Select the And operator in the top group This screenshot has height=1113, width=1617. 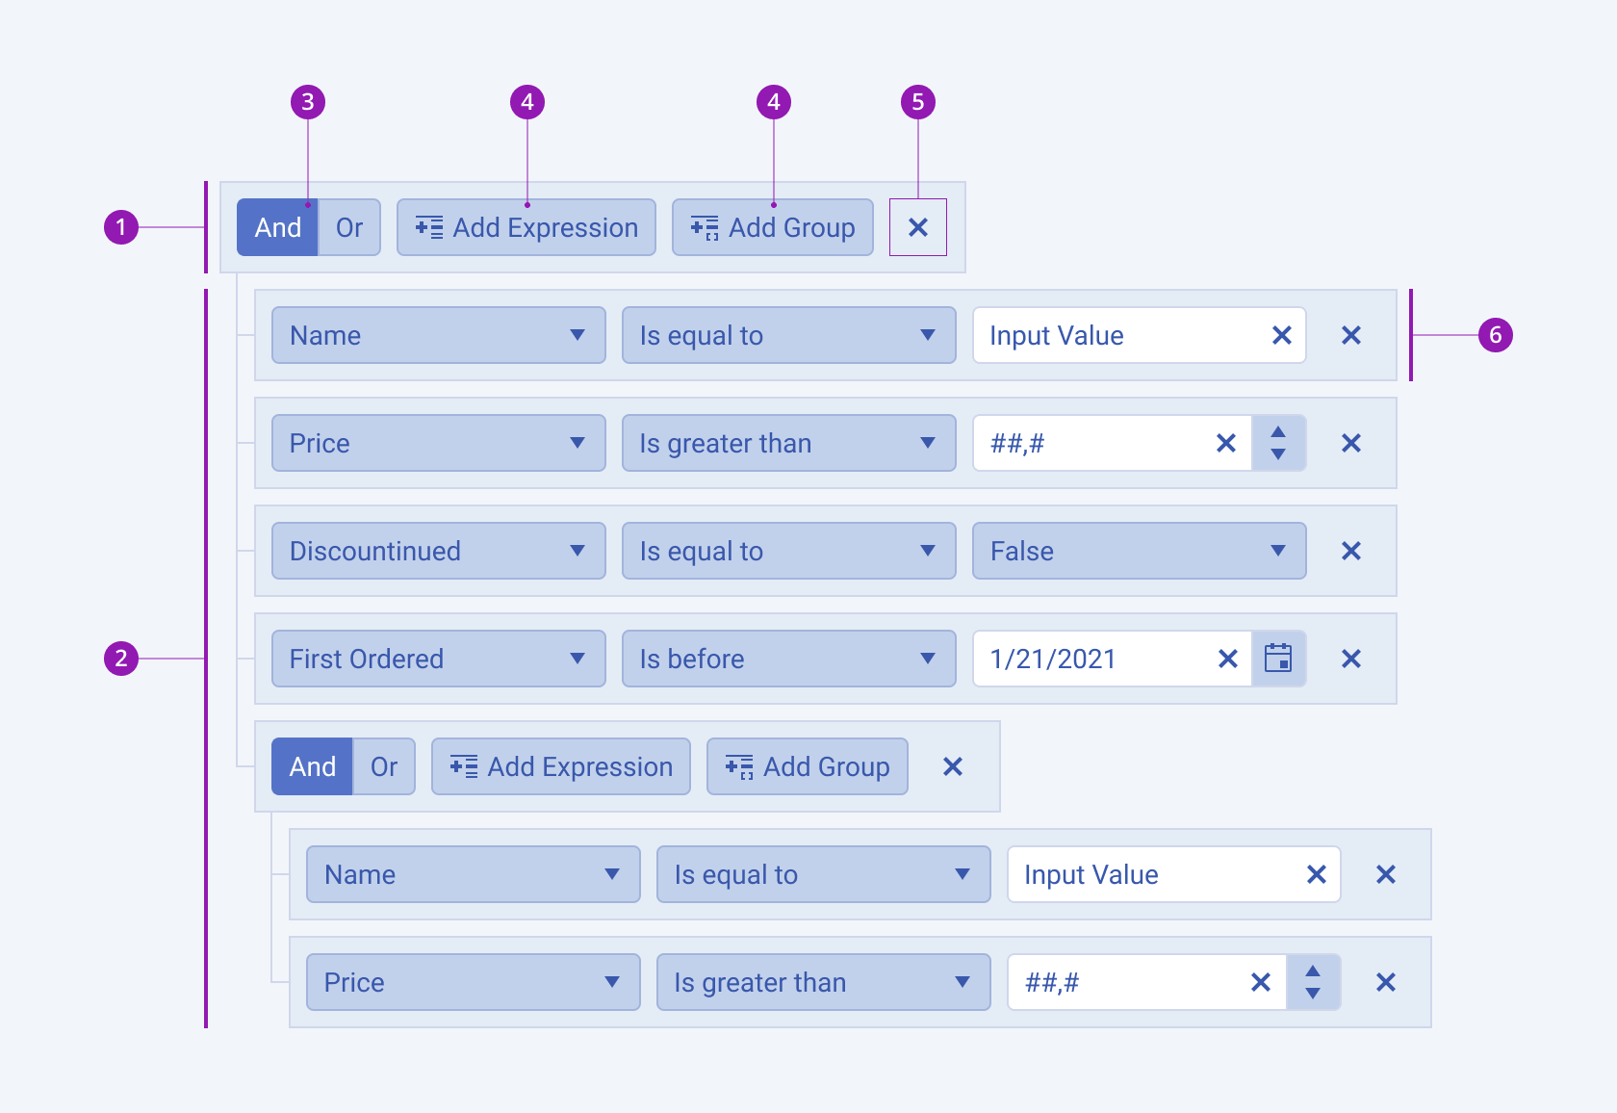pyautogui.click(x=277, y=227)
